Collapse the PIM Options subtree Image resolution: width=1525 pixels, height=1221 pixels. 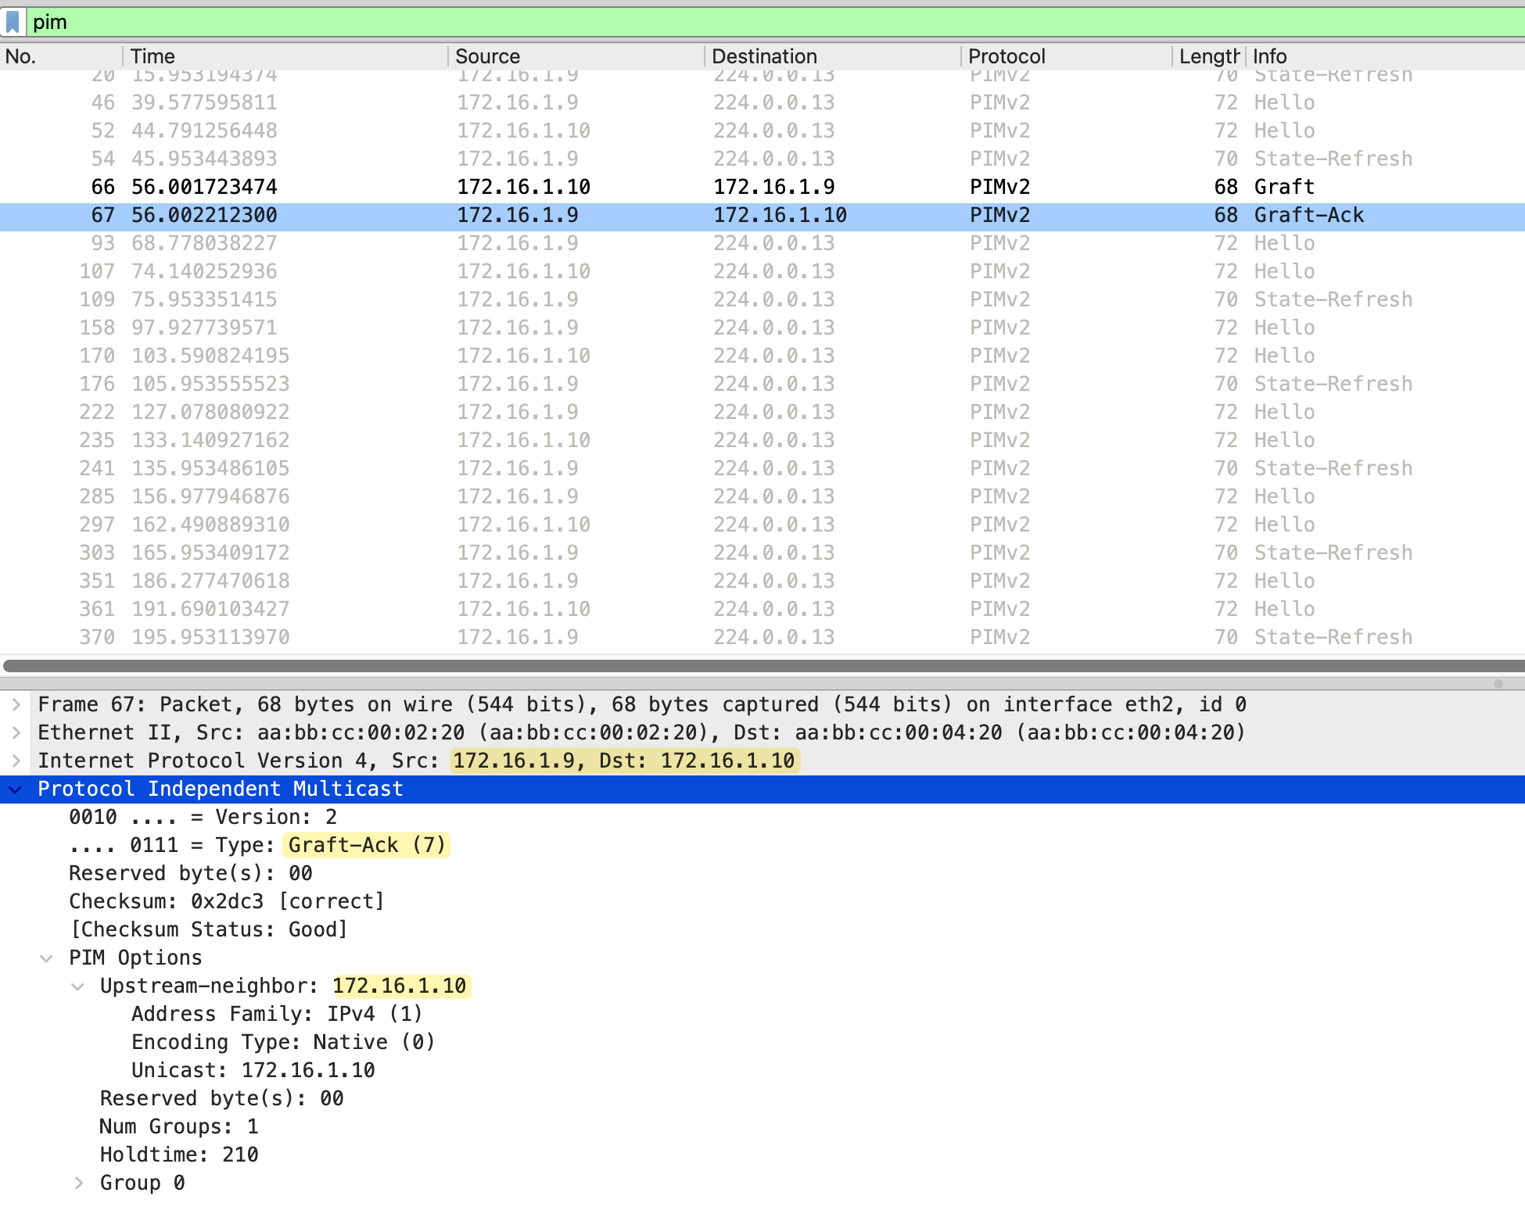coord(47,958)
